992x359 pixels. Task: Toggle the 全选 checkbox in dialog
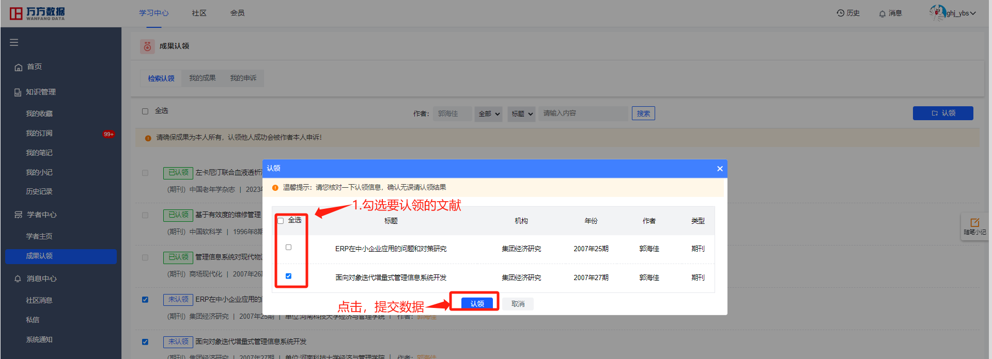click(x=281, y=221)
